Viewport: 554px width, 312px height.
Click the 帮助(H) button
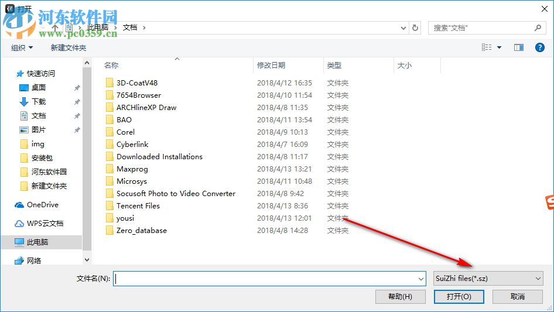pyautogui.click(x=401, y=296)
